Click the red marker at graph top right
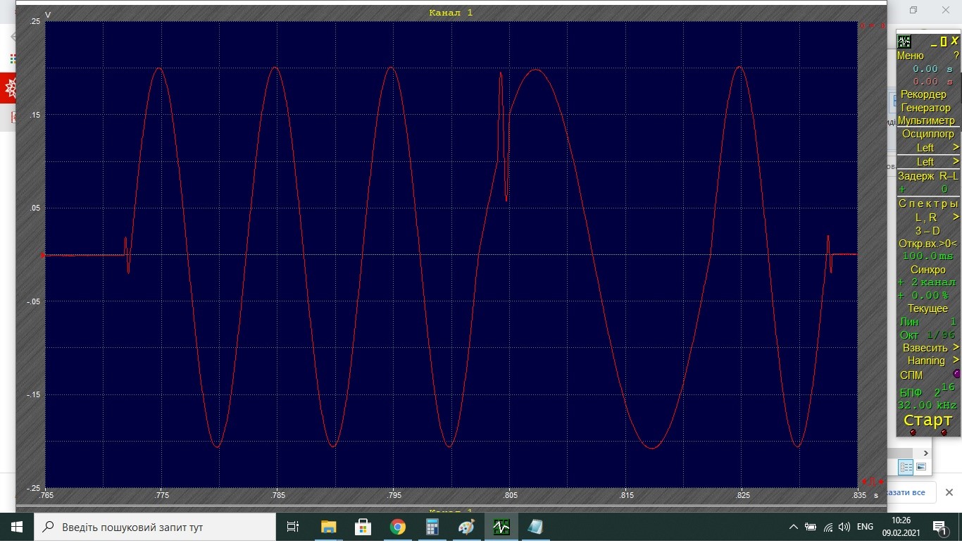962x543 pixels. [x=872, y=26]
